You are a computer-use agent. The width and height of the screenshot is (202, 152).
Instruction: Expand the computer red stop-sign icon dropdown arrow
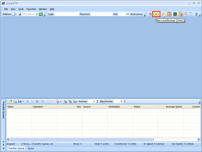77,102
